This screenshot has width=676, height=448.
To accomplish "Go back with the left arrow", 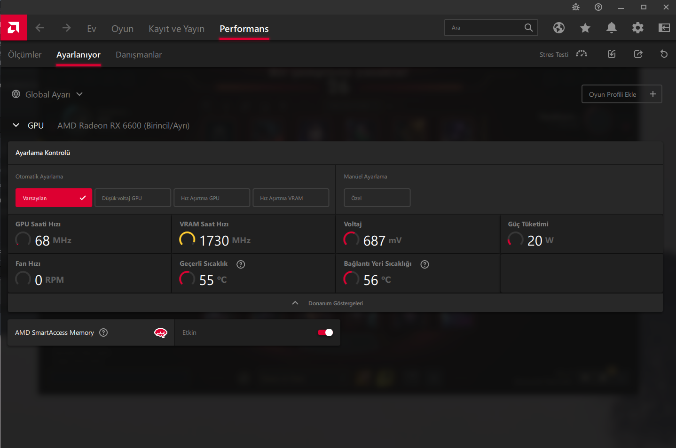I will [39, 28].
